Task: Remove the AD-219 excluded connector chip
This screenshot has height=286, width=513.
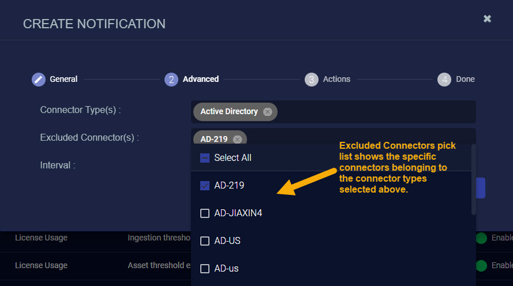Action: point(237,139)
